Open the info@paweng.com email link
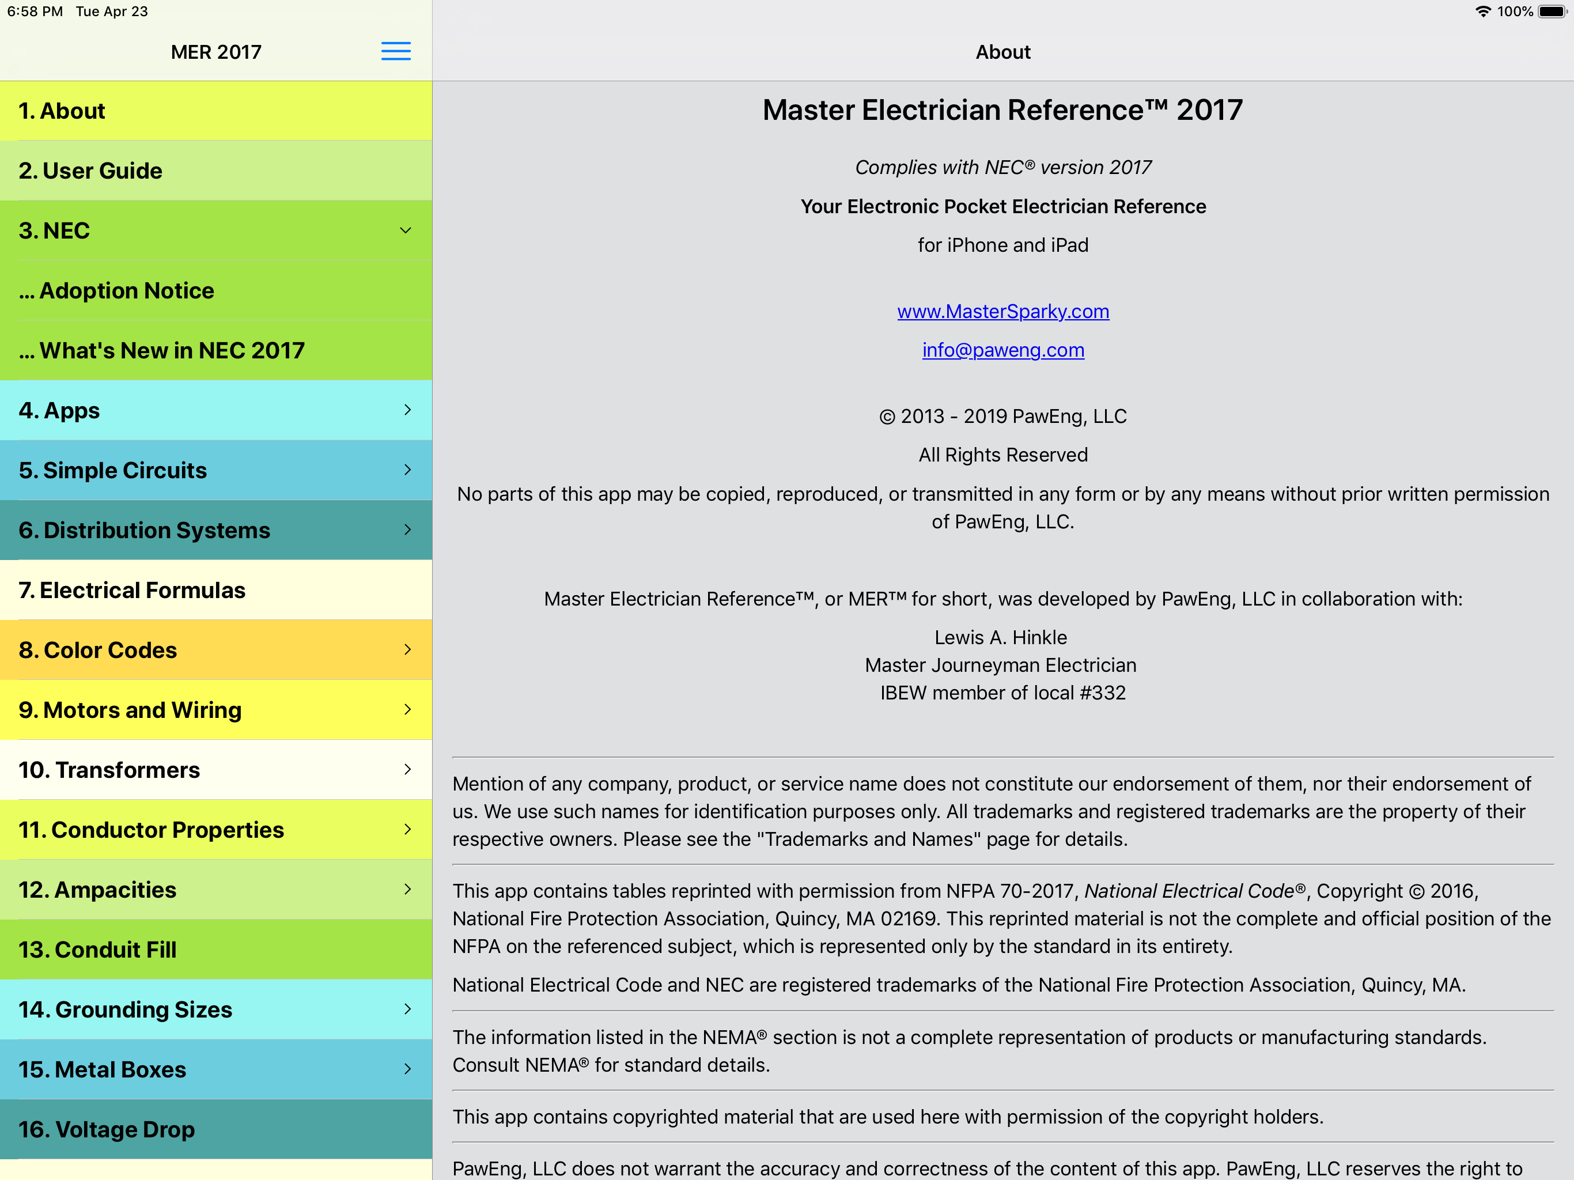Screen dimensions: 1574x1180 [x=1002, y=349]
